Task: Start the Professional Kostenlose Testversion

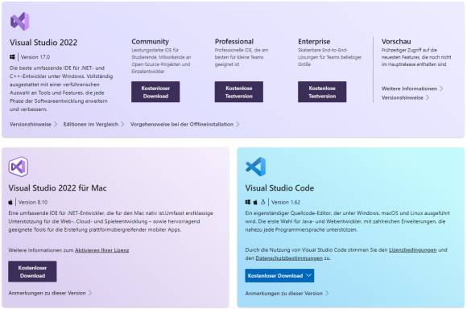Action: click(239, 92)
